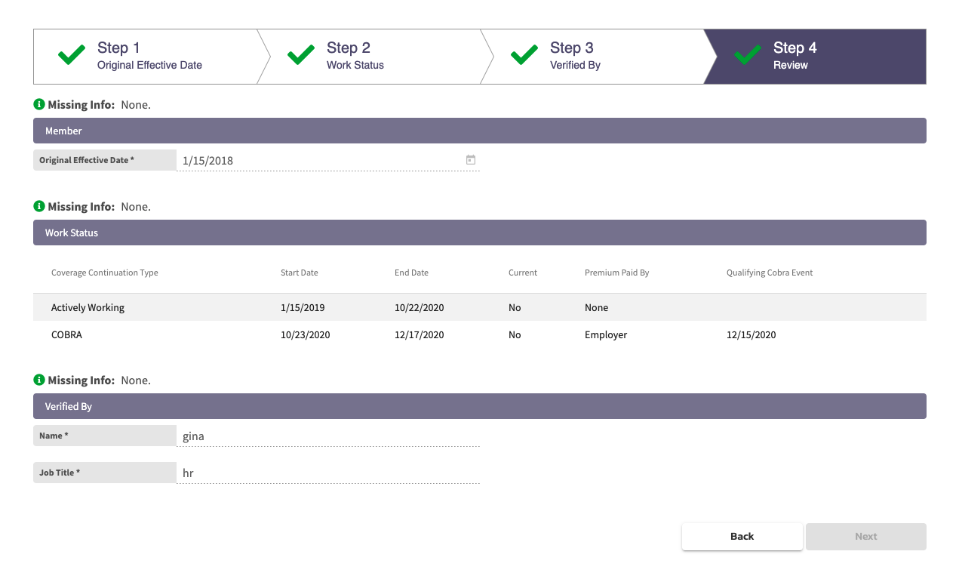The height and width of the screenshot is (576, 959).
Task: Click the Job Title input containing hr
Action: [328, 473]
